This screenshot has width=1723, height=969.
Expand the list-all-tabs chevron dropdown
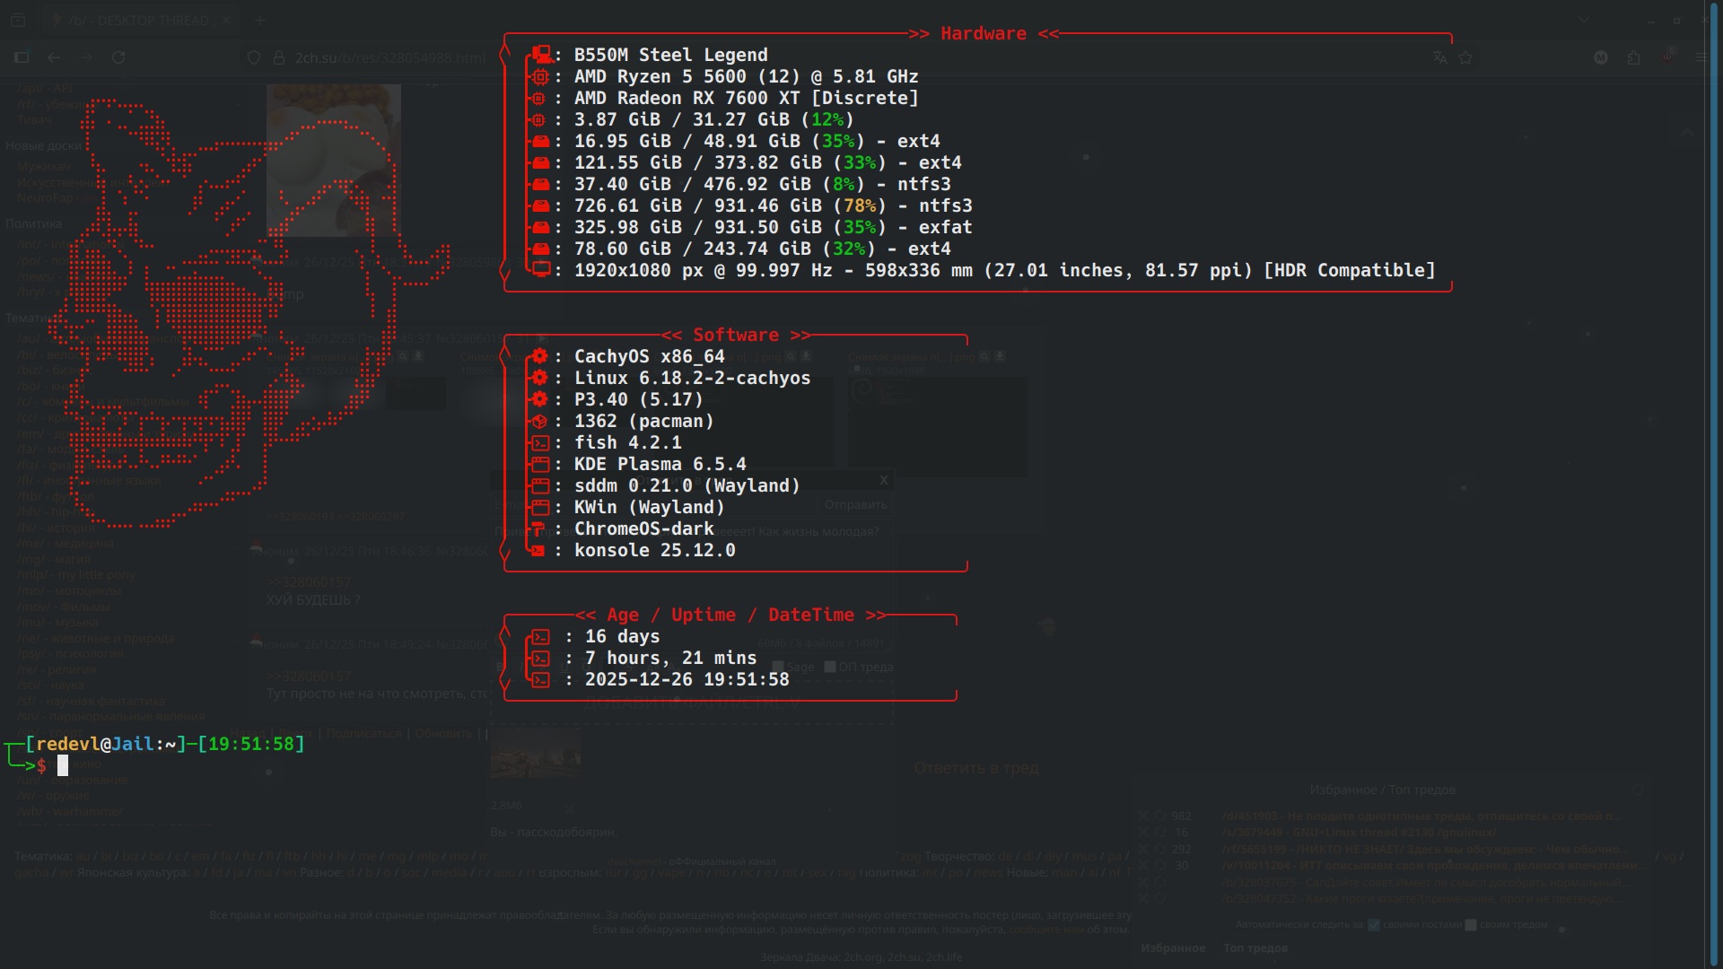(x=1584, y=20)
